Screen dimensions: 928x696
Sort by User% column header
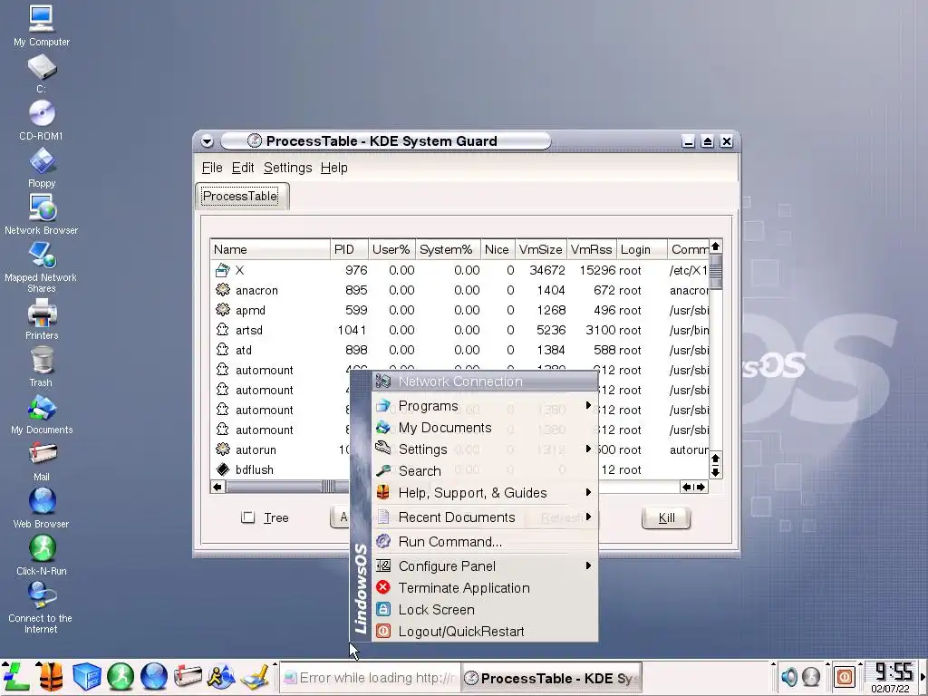[x=391, y=250]
